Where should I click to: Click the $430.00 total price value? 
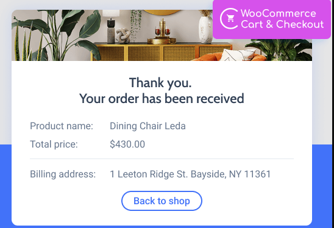127,144
